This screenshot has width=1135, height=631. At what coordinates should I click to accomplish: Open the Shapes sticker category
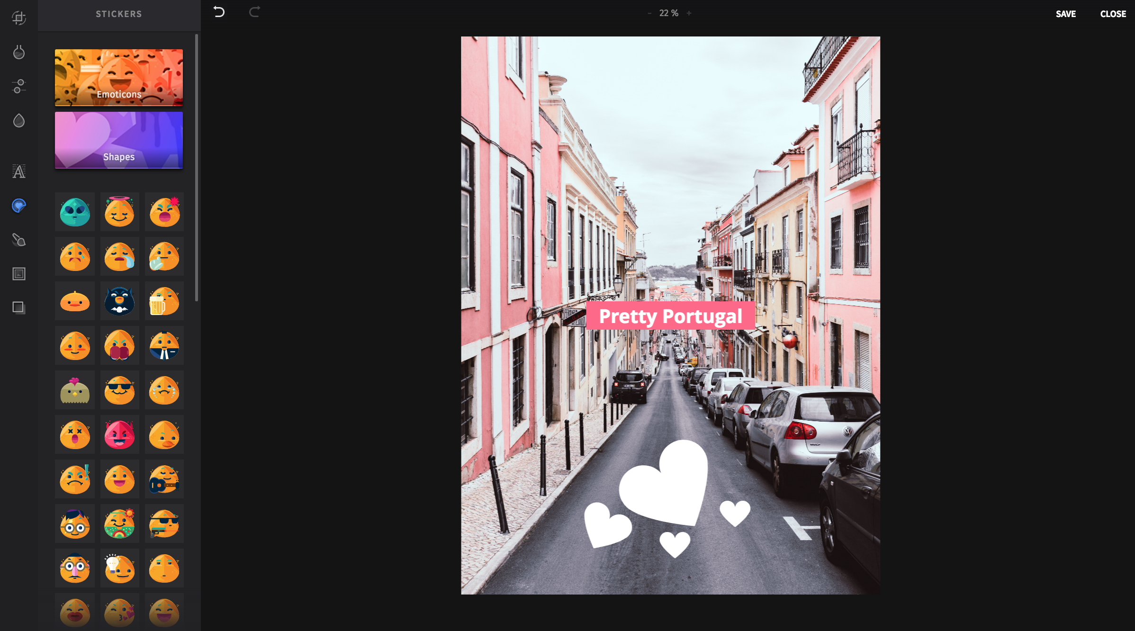119,140
